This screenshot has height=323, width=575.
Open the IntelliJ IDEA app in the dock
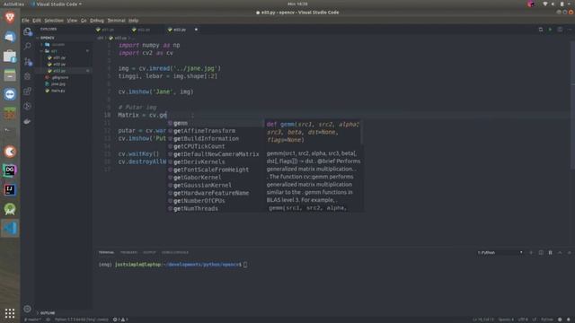[x=10, y=189]
